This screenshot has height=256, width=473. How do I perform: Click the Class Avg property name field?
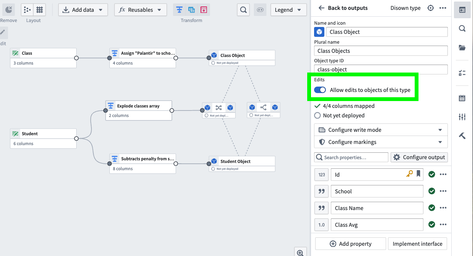[x=377, y=225]
